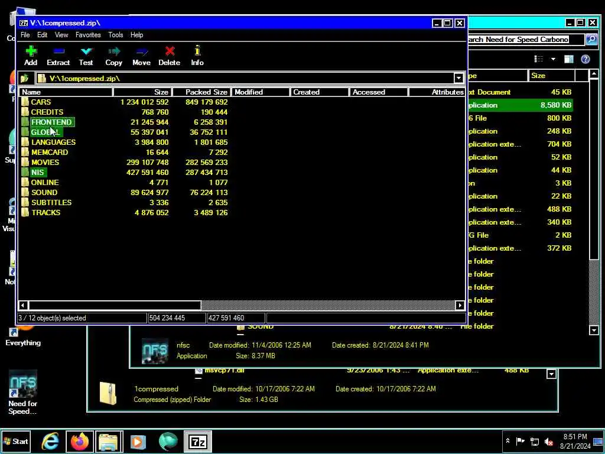Screen dimensions: 605x454
Task: Click the 7-Zip path address field
Action: [x=245, y=79]
